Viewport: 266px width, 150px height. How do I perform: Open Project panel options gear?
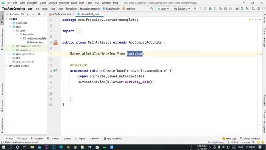[39, 14]
